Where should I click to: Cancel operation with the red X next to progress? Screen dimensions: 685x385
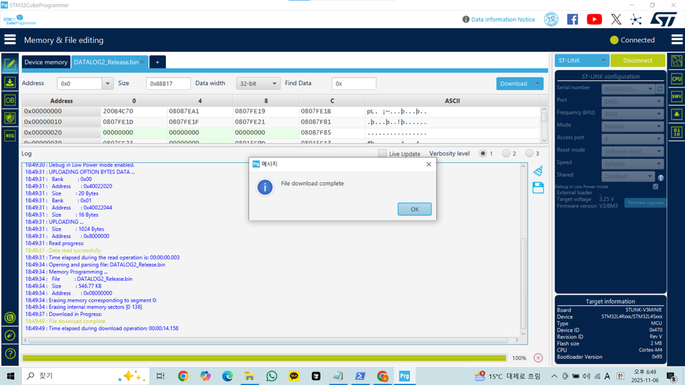pos(538,358)
